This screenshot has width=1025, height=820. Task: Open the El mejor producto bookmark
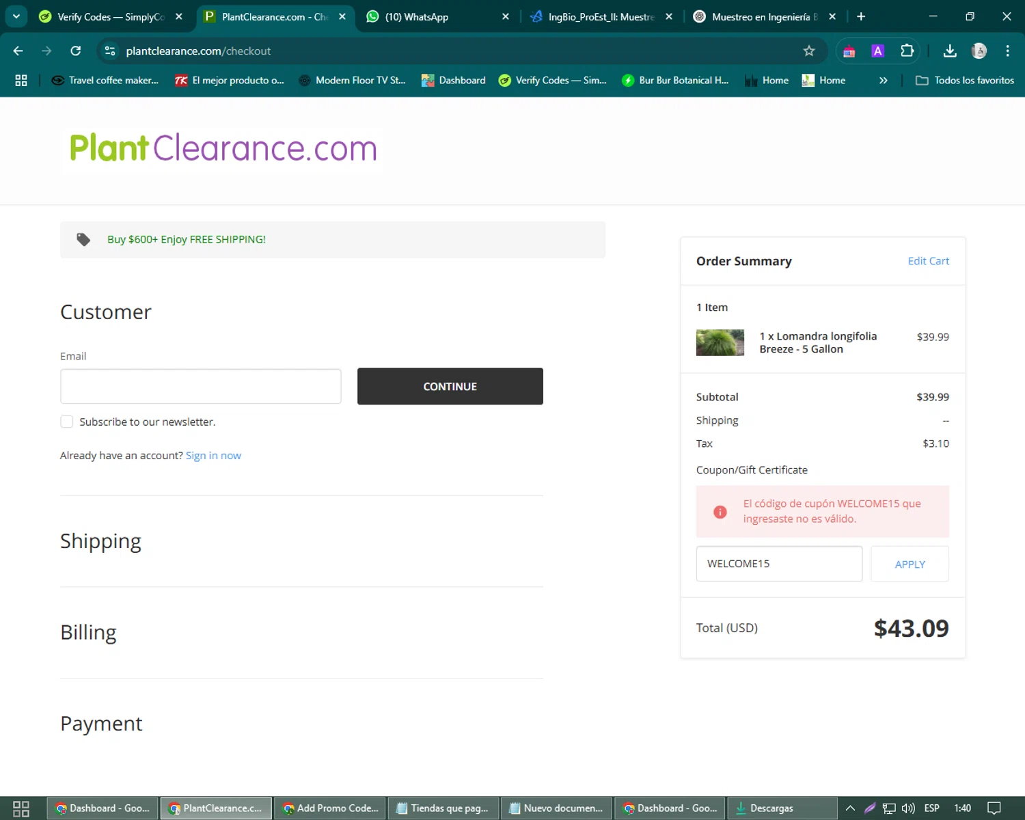pos(230,80)
